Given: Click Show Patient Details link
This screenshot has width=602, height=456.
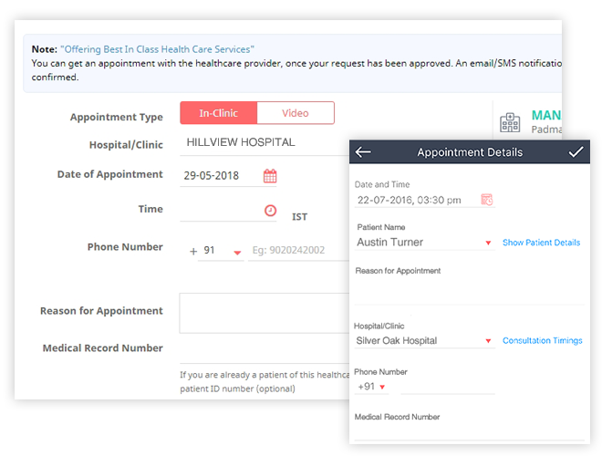Looking at the screenshot, I should click(541, 244).
